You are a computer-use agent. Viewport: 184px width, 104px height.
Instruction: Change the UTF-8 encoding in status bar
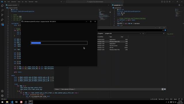click(167, 99)
